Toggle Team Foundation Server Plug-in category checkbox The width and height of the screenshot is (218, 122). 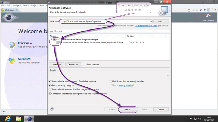54,40
